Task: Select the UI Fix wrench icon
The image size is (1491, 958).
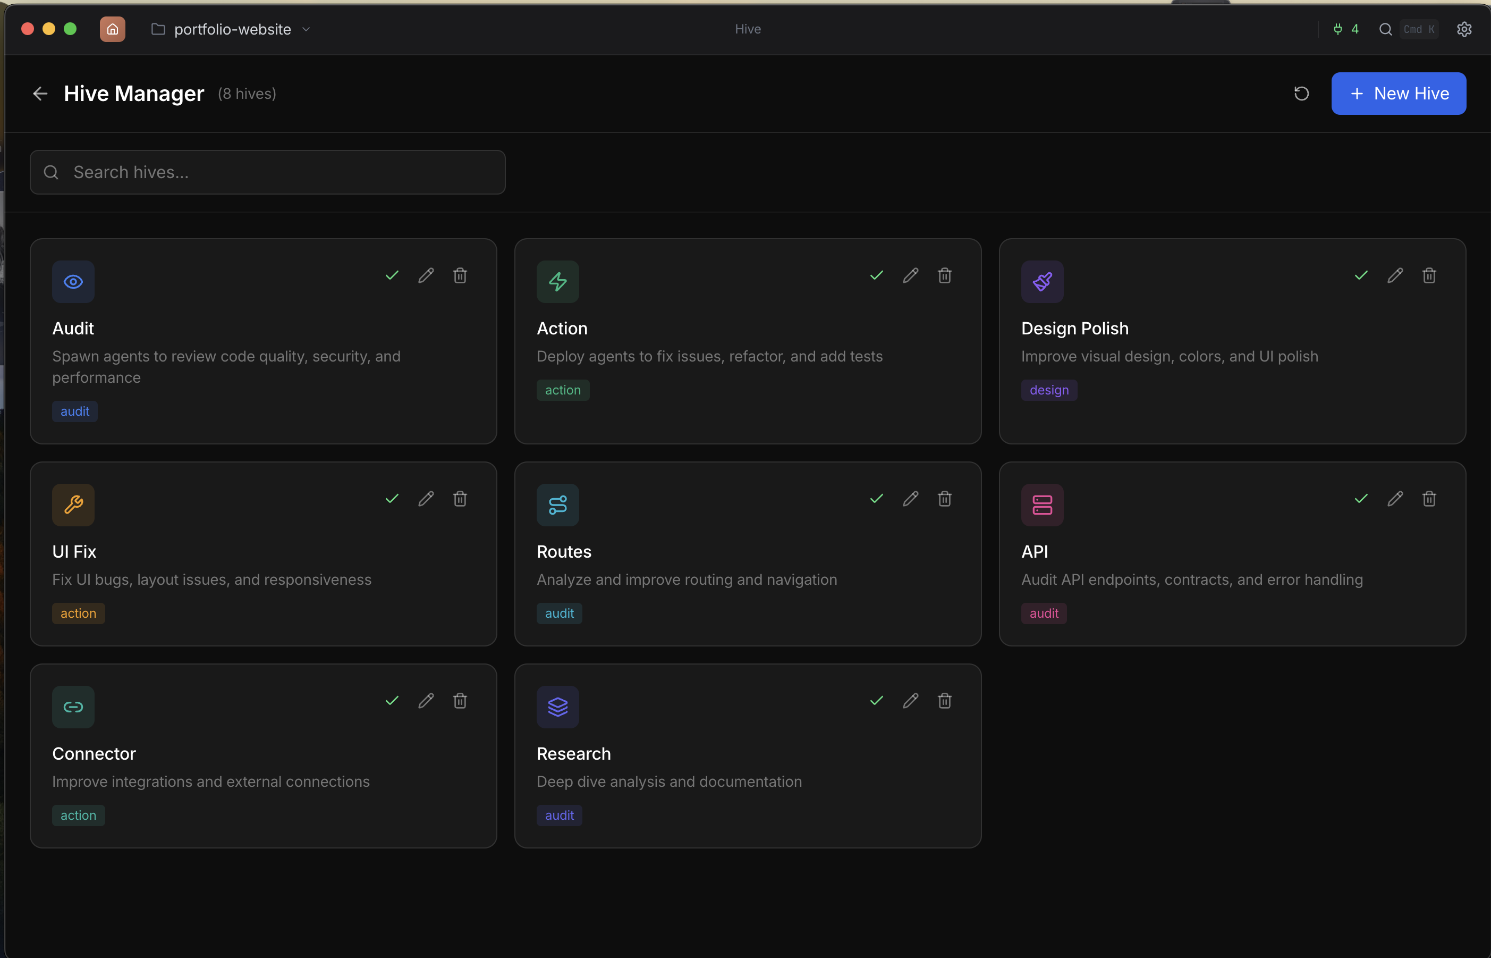Action: tap(73, 505)
